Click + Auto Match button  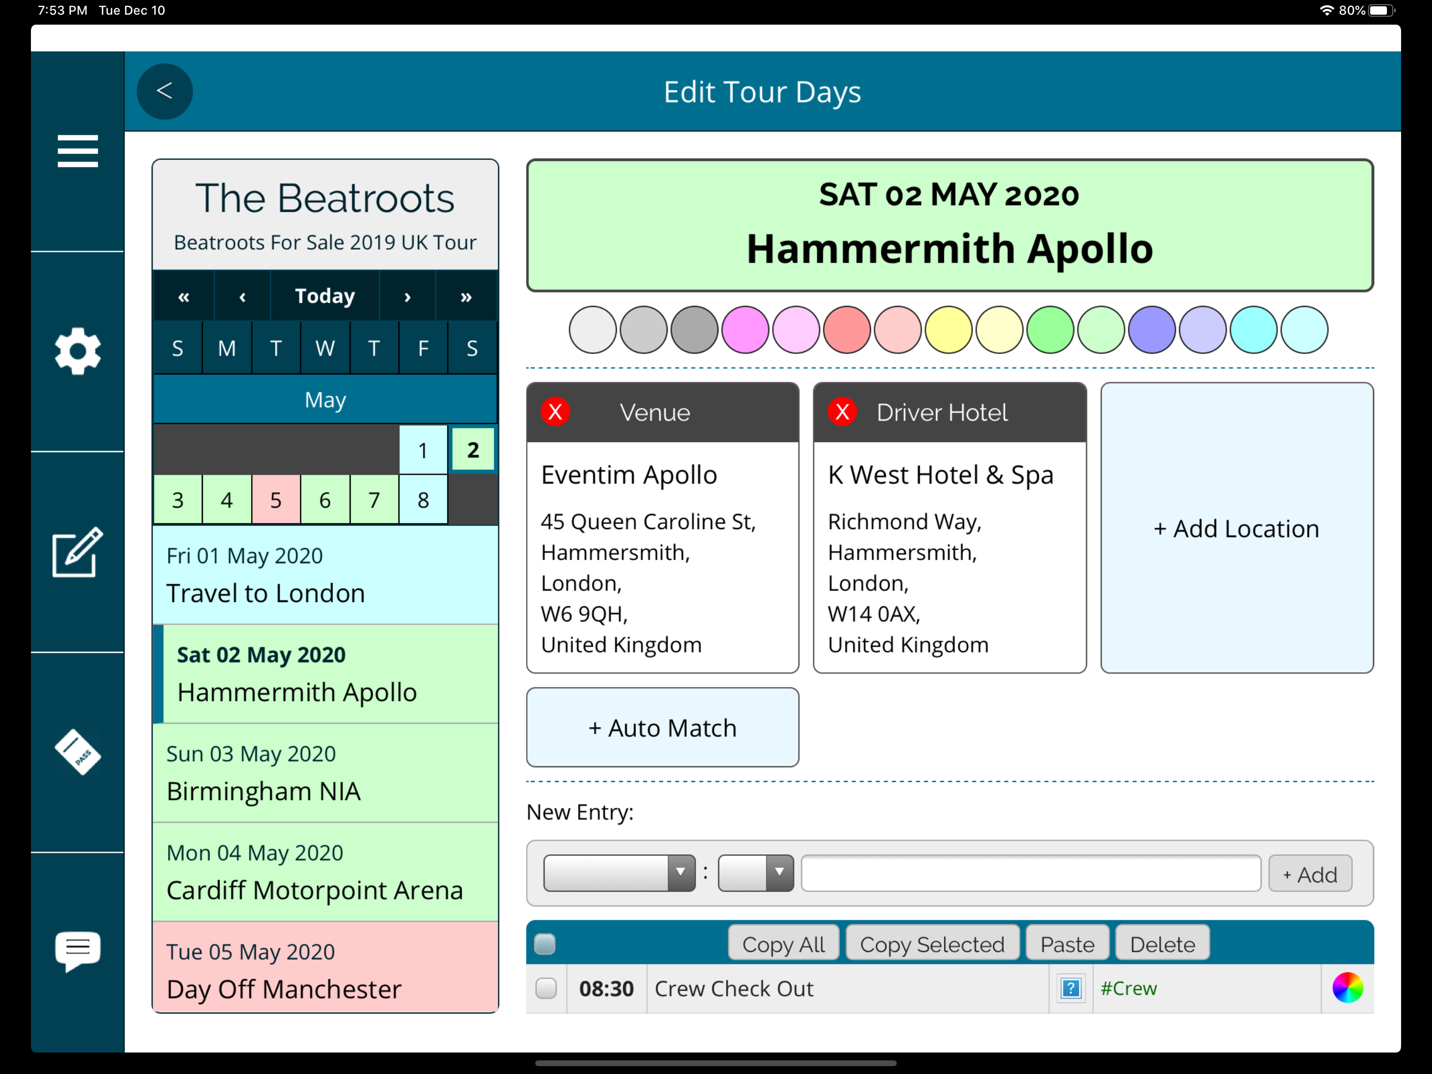coord(662,727)
